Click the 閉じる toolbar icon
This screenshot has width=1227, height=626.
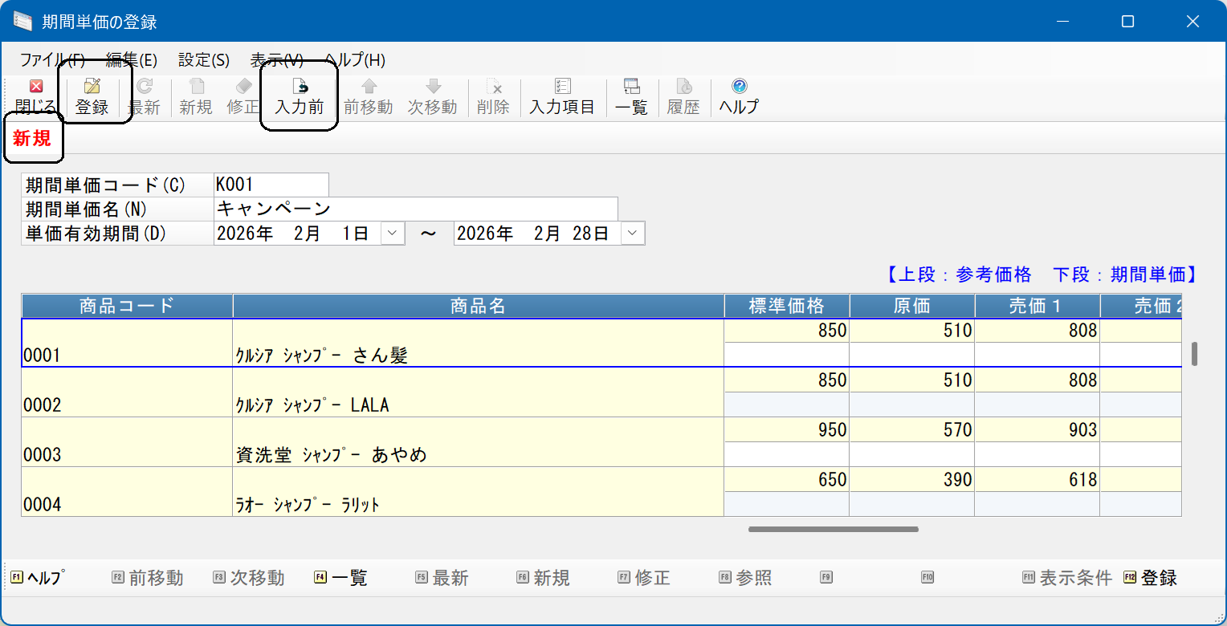[35, 87]
